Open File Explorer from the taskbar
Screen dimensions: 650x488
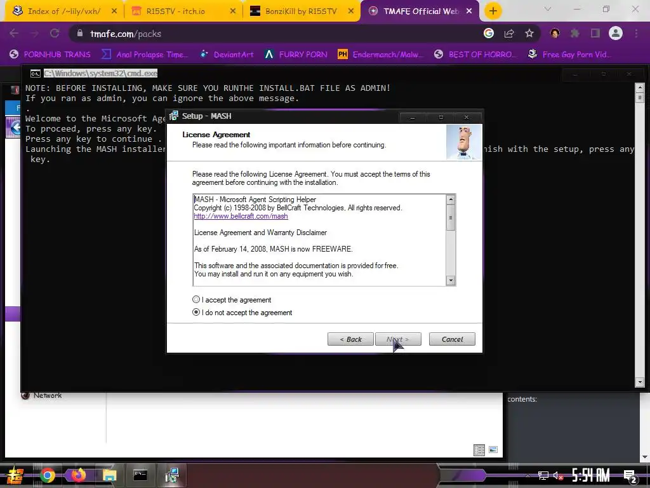[109, 475]
